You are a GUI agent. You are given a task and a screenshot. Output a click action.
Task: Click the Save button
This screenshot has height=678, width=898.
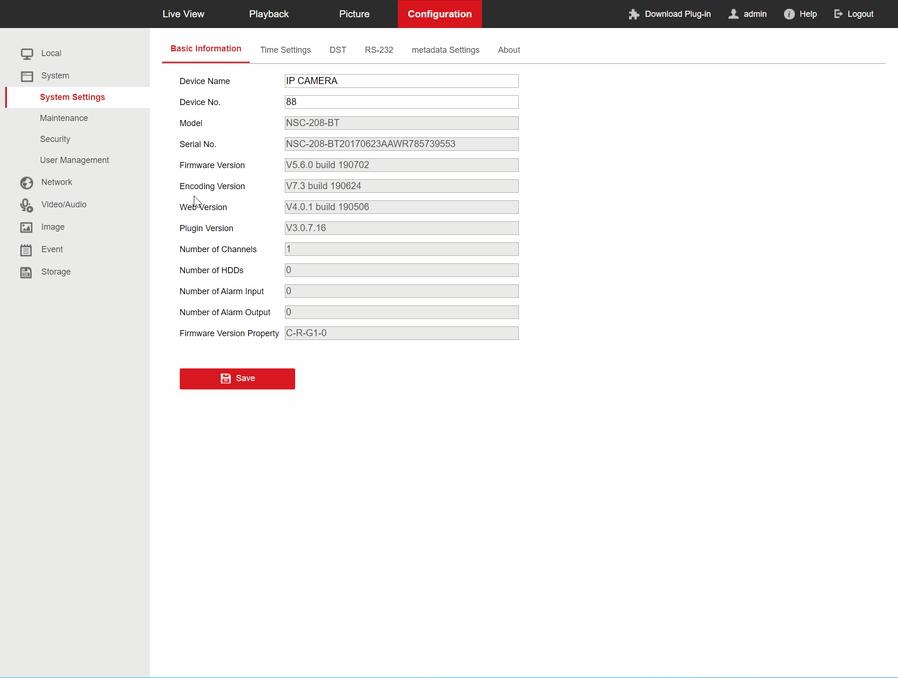[238, 378]
